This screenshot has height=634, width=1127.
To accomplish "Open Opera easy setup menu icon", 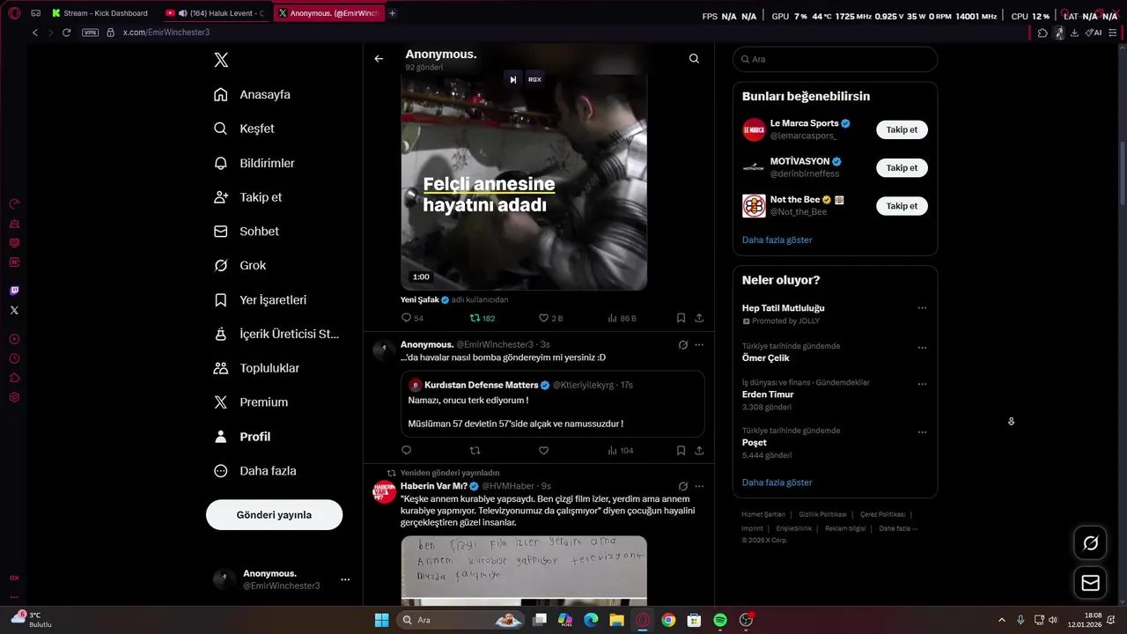I will [1112, 33].
